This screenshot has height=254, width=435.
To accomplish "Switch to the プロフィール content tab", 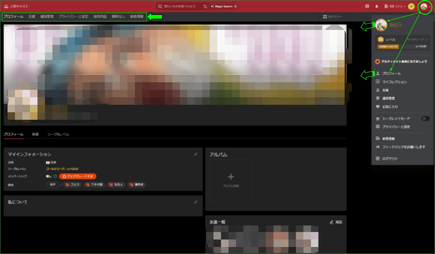I will click(13, 135).
